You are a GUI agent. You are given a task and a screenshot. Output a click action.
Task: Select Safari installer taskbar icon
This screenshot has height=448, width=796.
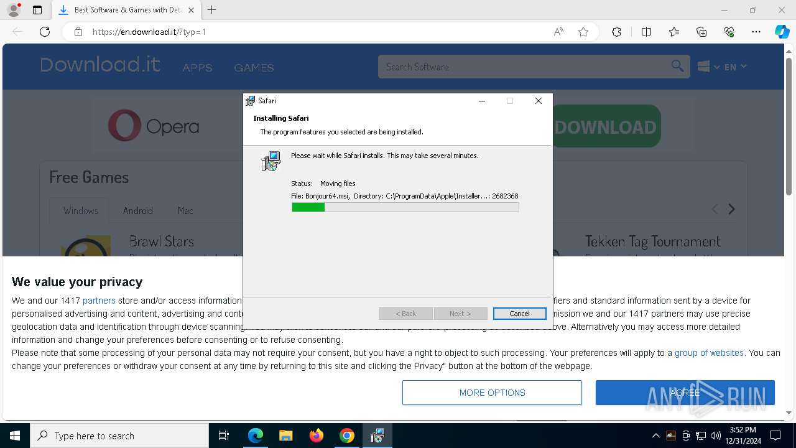377,436
